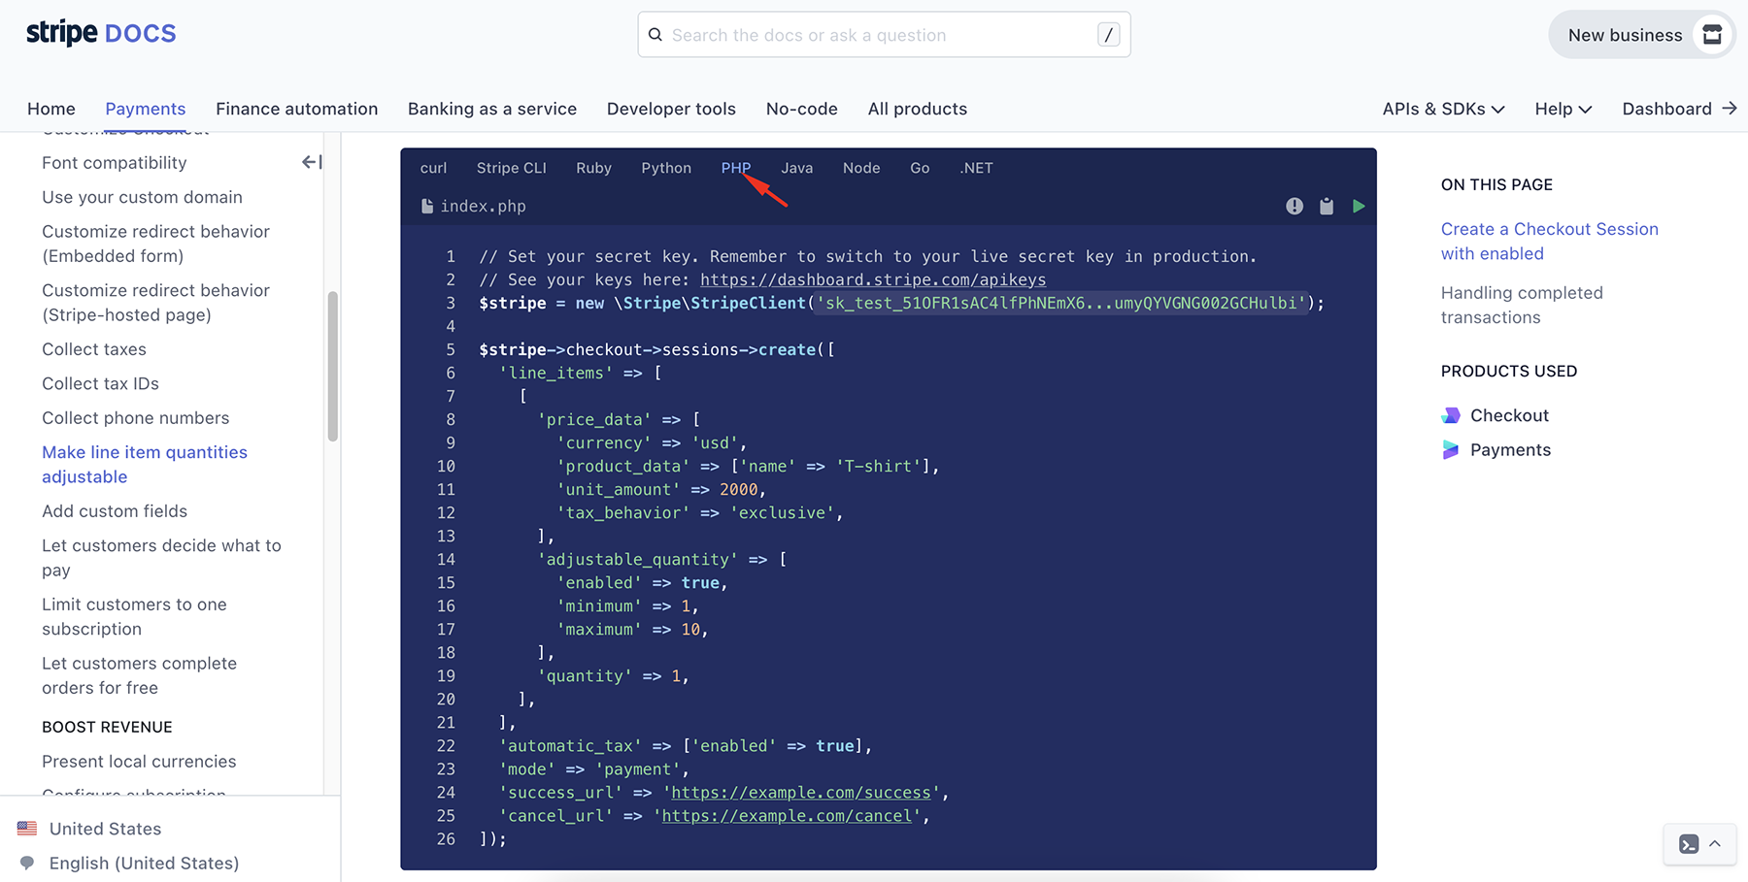
Task: Click the example.com/cancel URL in code
Action: (x=788, y=816)
